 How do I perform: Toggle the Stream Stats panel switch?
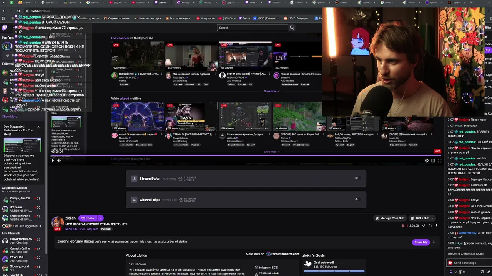click(x=357, y=178)
